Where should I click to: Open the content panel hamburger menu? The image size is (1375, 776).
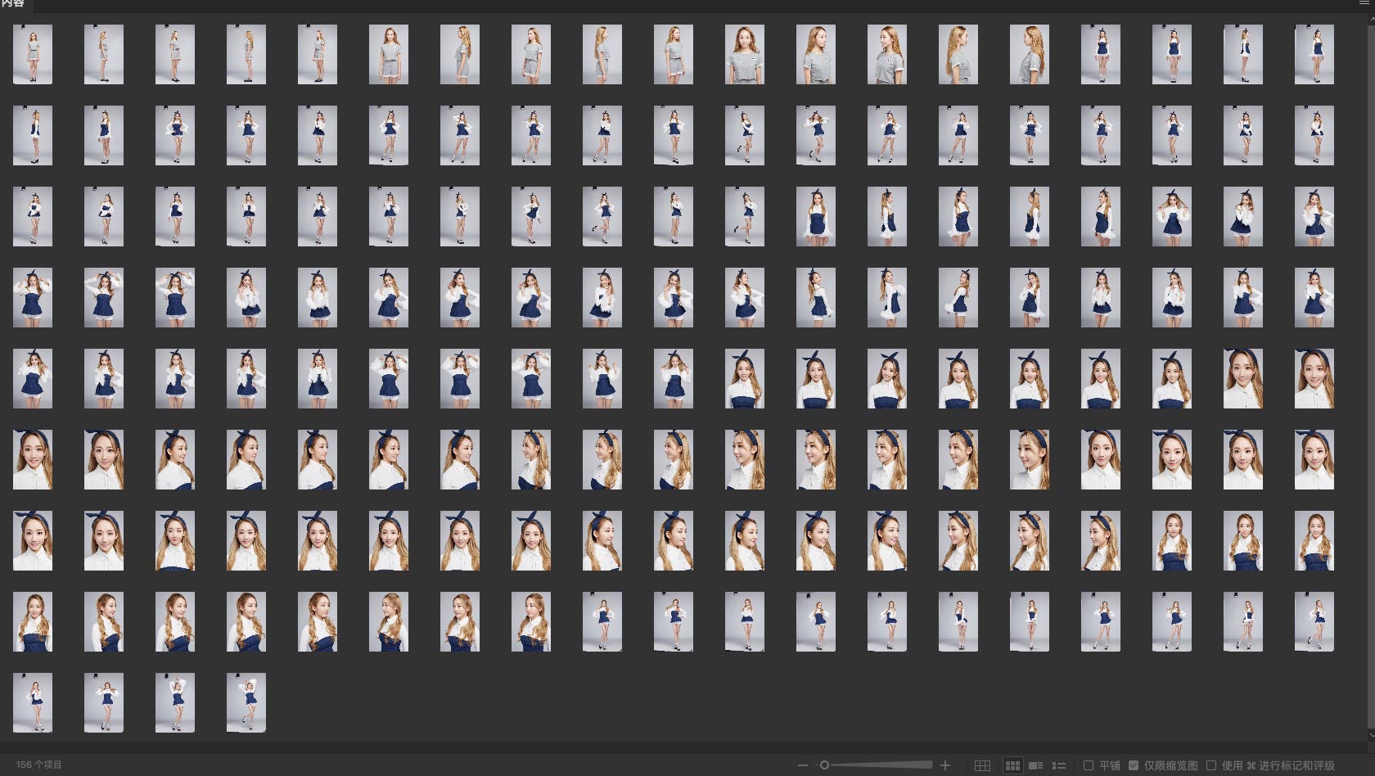pos(1364,3)
